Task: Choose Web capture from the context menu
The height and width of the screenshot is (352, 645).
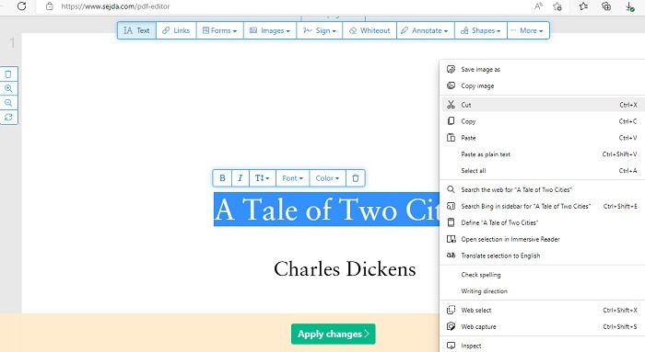Action: [x=542, y=326]
